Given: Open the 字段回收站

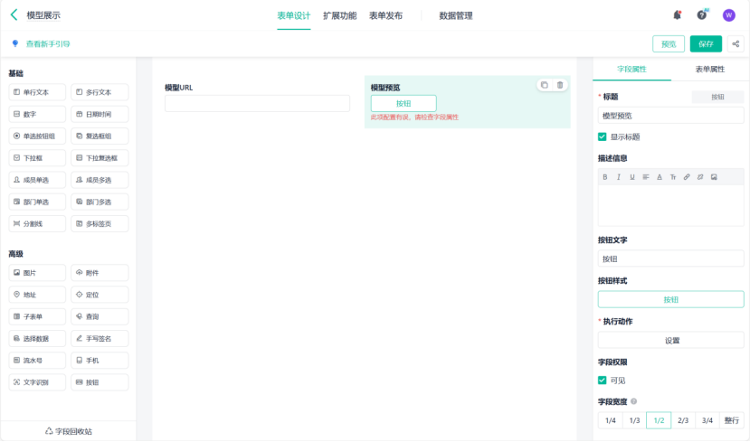Looking at the screenshot, I should 69,431.
